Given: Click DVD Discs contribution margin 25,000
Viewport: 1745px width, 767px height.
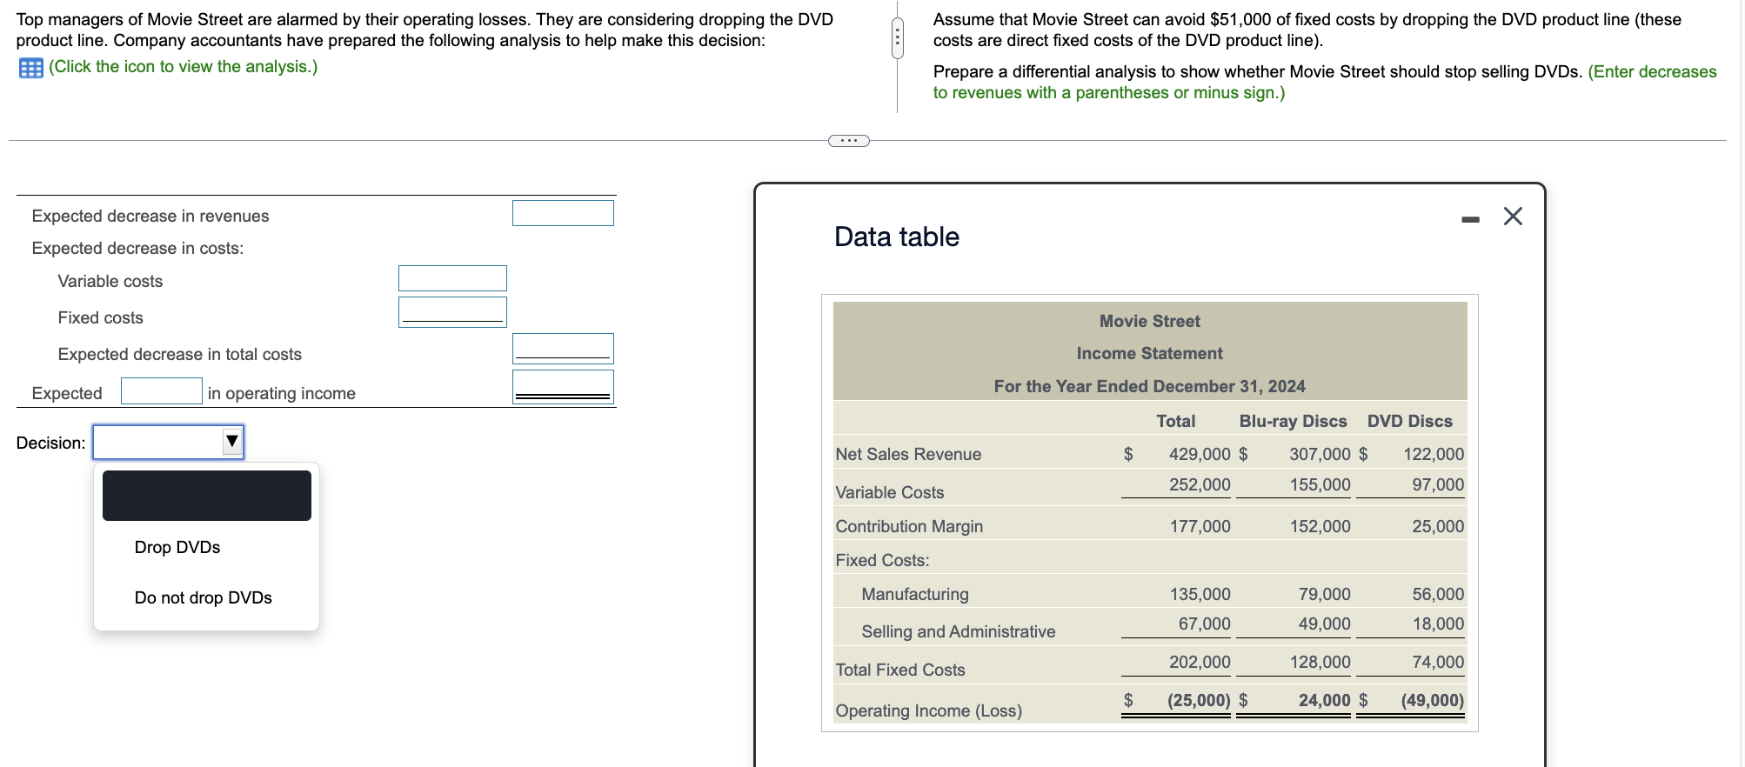Looking at the screenshot, I should coord(1438,526).
